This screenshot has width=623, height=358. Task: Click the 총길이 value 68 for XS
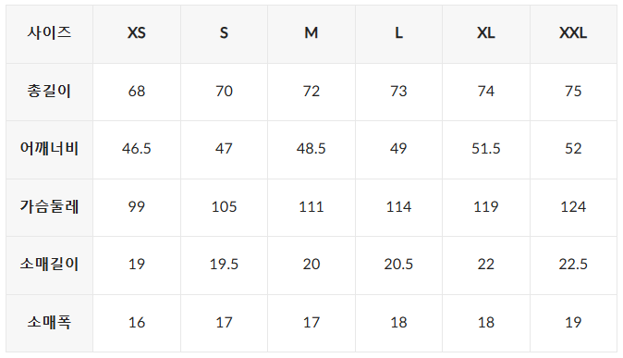click(x=137, y=92)
